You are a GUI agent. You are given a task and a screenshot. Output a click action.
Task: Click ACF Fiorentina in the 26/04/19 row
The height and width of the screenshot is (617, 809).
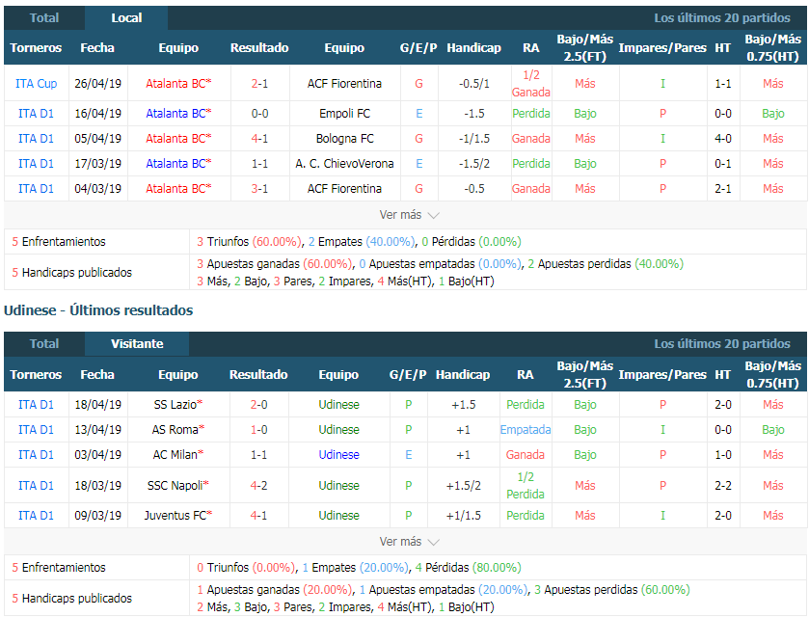click(344, 84)
